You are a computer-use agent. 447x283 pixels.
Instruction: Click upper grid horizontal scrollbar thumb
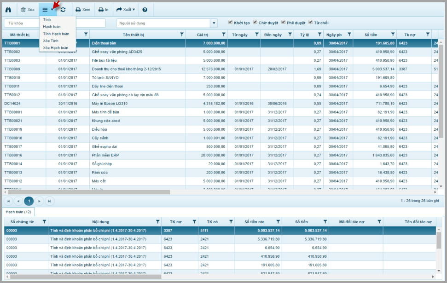pyautogui.click(x=89, y=192)
